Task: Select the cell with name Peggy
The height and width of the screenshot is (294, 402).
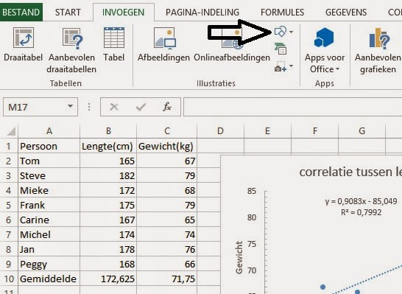Action: pos(49,264)
